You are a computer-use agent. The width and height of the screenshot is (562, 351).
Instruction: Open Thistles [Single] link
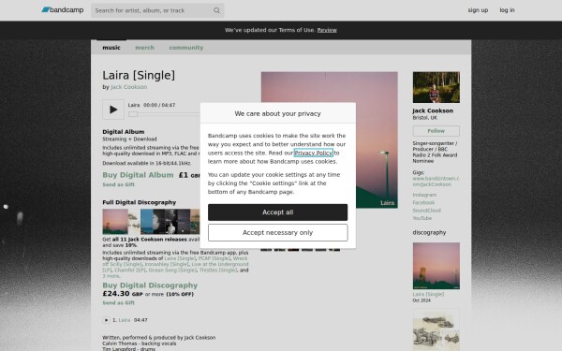click(218, 271)
